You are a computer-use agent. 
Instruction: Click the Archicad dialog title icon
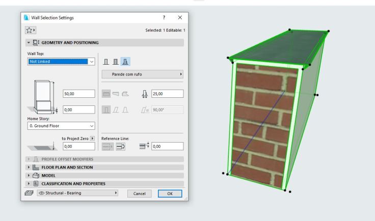click(26, 17)
